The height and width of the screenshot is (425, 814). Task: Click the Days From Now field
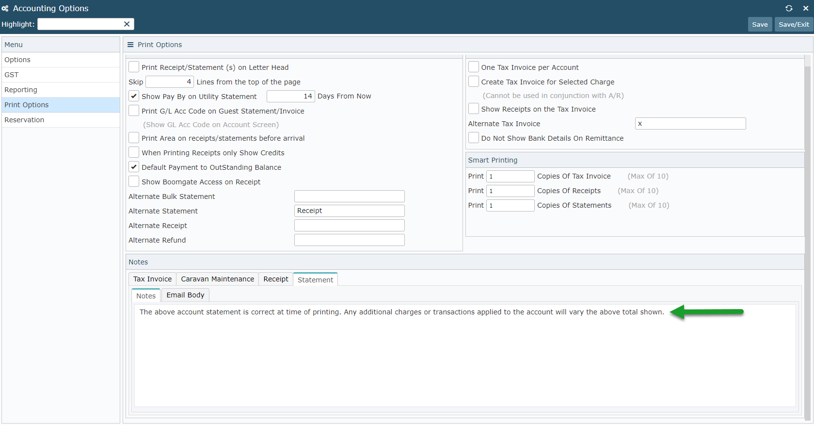(x=290, y=96)
